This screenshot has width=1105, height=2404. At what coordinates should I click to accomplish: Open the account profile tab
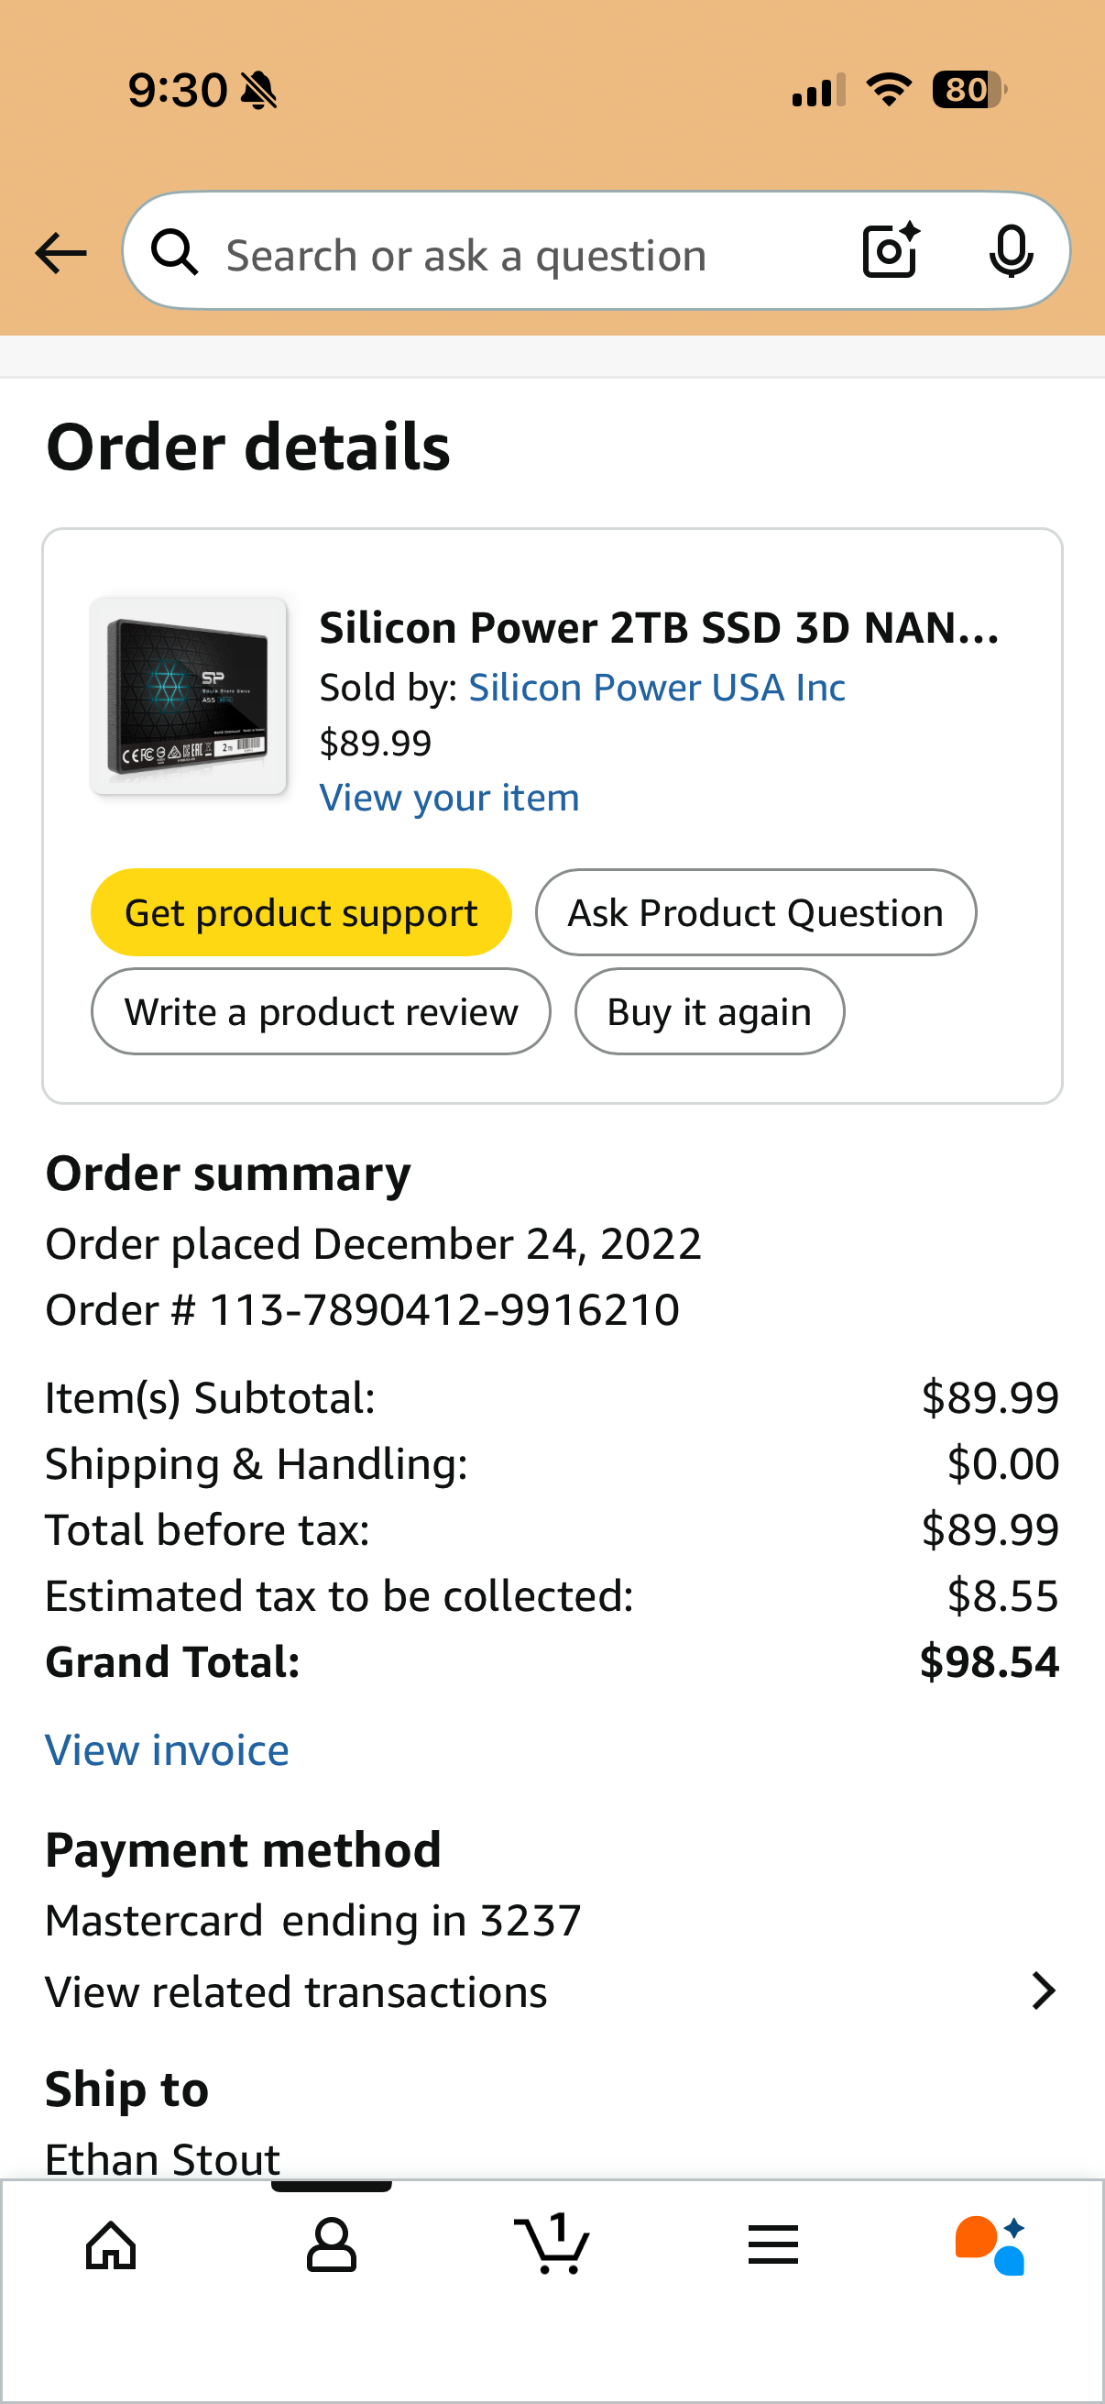(331, 2244)
